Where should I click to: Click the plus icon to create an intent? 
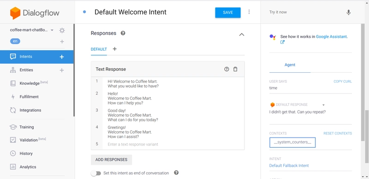(62, 57)
